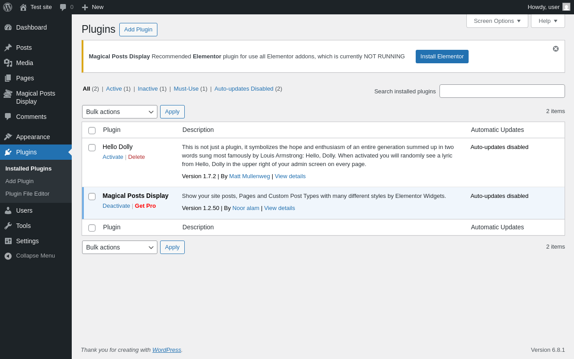Screen dimensions: 574x359
Task: Click the Pages icon in sidebar
Action: [8, 78]
